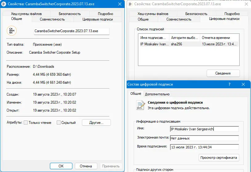The height and width of the screenshot is (172, 251).
Task: Switch to 'Дополнительно' tab in signature dialog
Action: [x=157, y=94]
